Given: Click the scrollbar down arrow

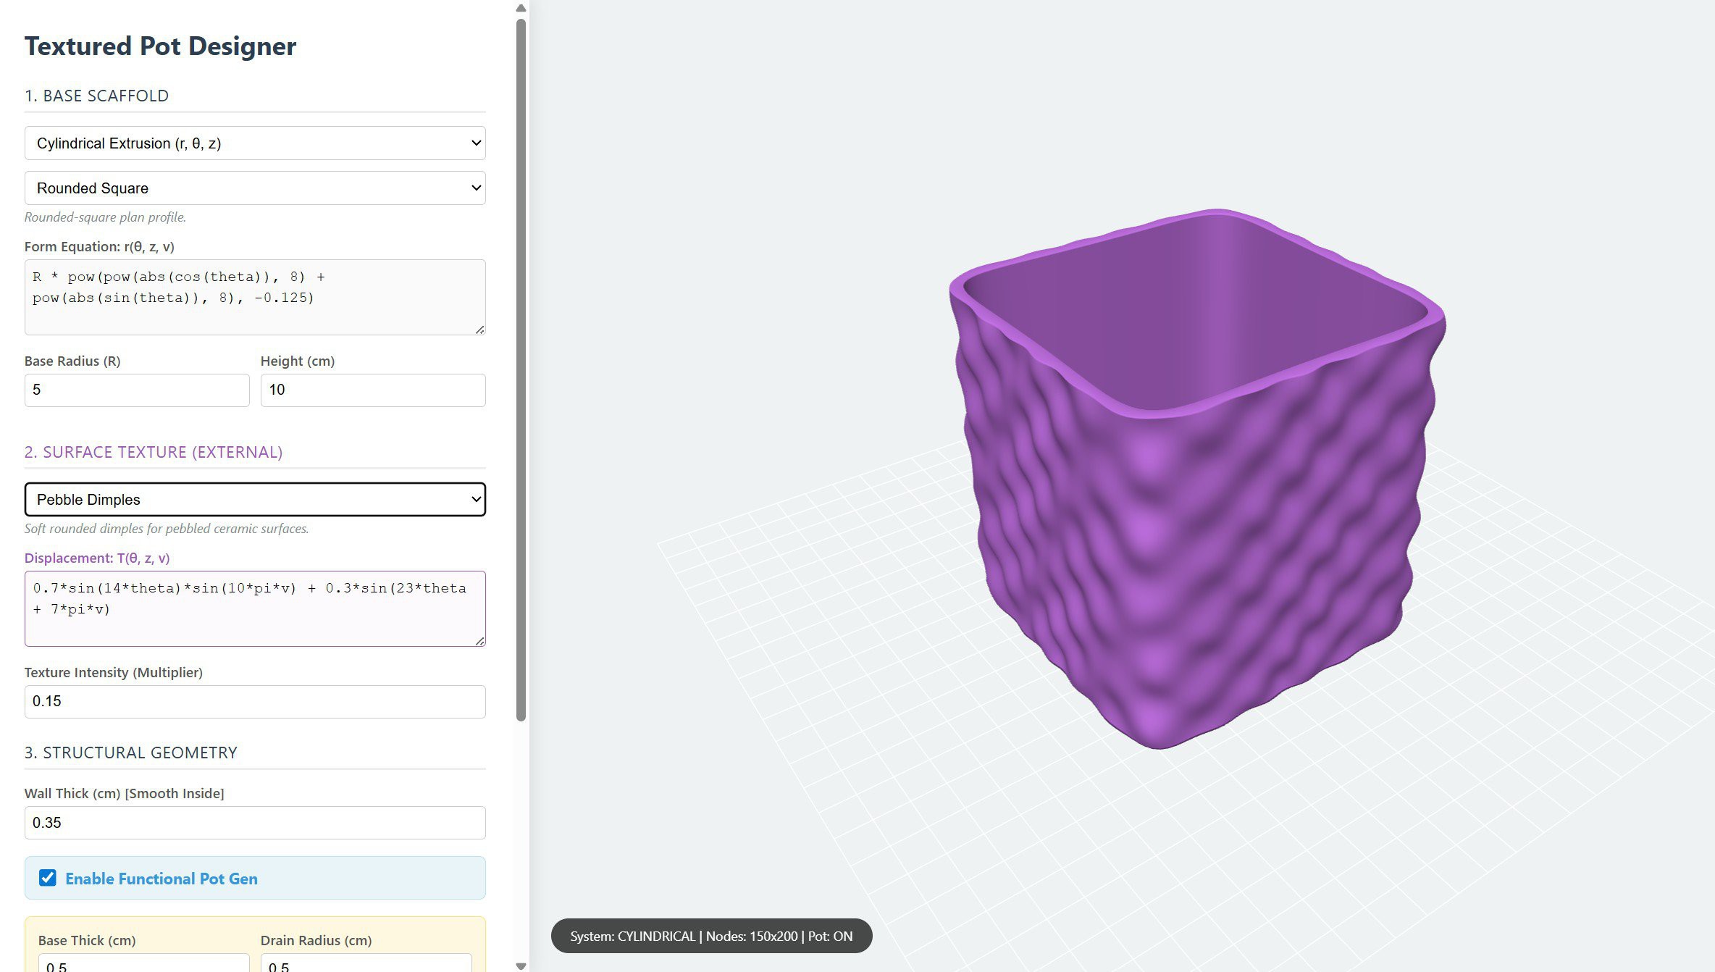Looking at the screenshot, I should (x=521, y=965).
